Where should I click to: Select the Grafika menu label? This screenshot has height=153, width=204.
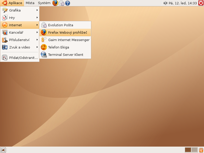pos(15,10)
